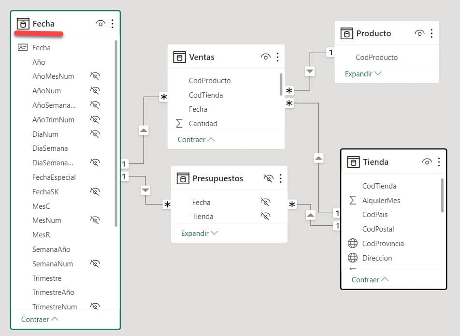The width and height of the screenshot is (460, 336).
Task: Toggle visibility of the Fecha table
Action: pos(101,24)
